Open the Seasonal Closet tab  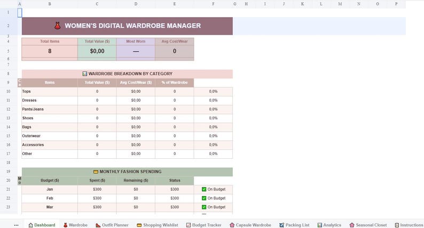pyautogui.click(x=368, y=225)
